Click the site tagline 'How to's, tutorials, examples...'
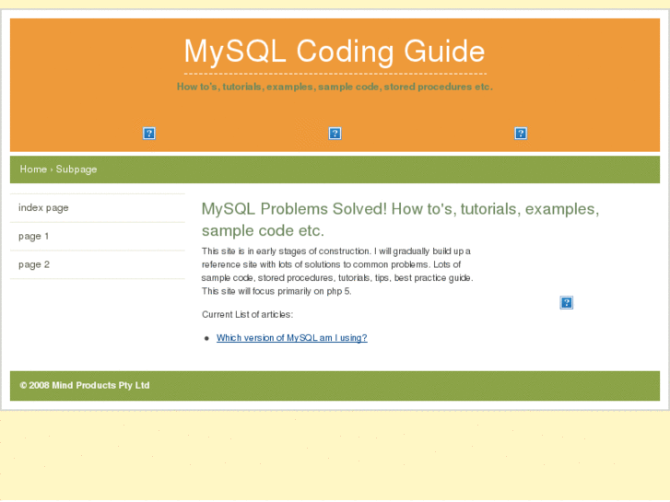 tap(335, 87)
